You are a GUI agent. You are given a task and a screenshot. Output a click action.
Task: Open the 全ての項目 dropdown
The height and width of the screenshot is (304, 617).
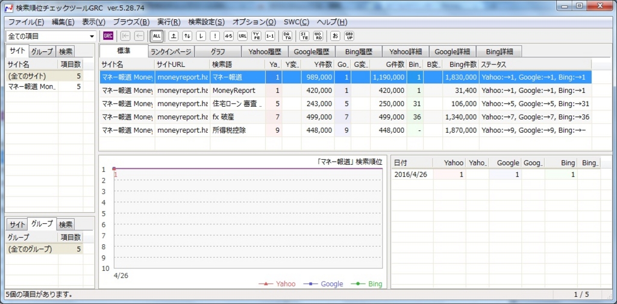51,36
